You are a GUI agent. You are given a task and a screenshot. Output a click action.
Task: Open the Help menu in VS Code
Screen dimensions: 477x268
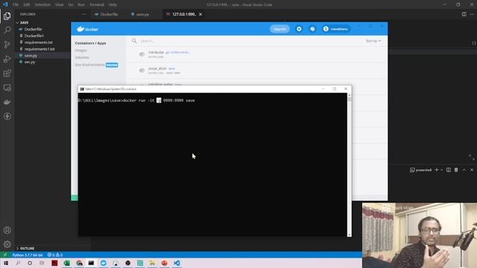coord(113,4)
